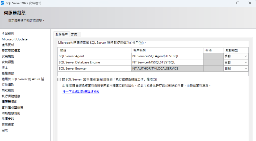Minimize the SQL Server installer window
This screenshot has height=141, width=256.
(226, 3)
